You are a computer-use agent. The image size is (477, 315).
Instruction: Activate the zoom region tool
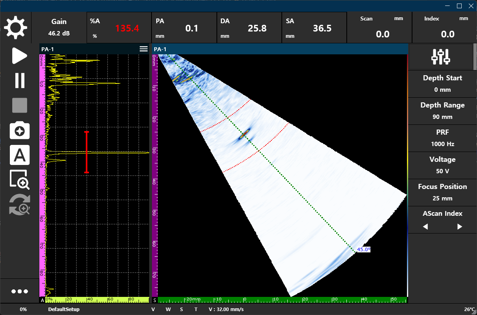point(20,180)
